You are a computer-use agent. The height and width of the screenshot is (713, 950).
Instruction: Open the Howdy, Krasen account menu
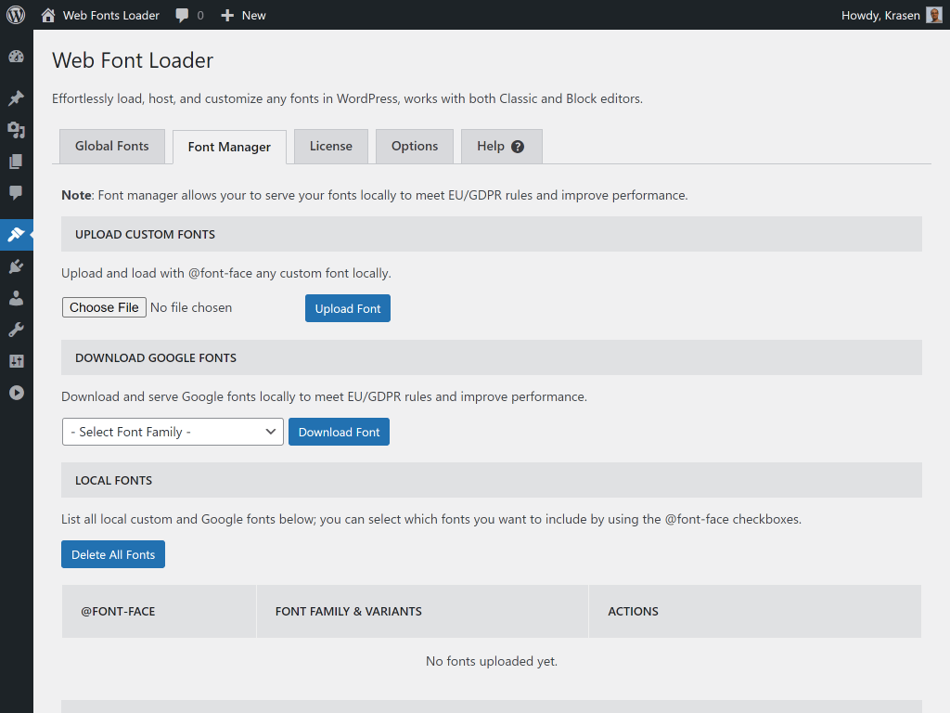coord(892,15)
